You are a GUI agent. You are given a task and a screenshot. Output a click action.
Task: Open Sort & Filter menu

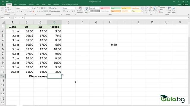click(169, 10)
